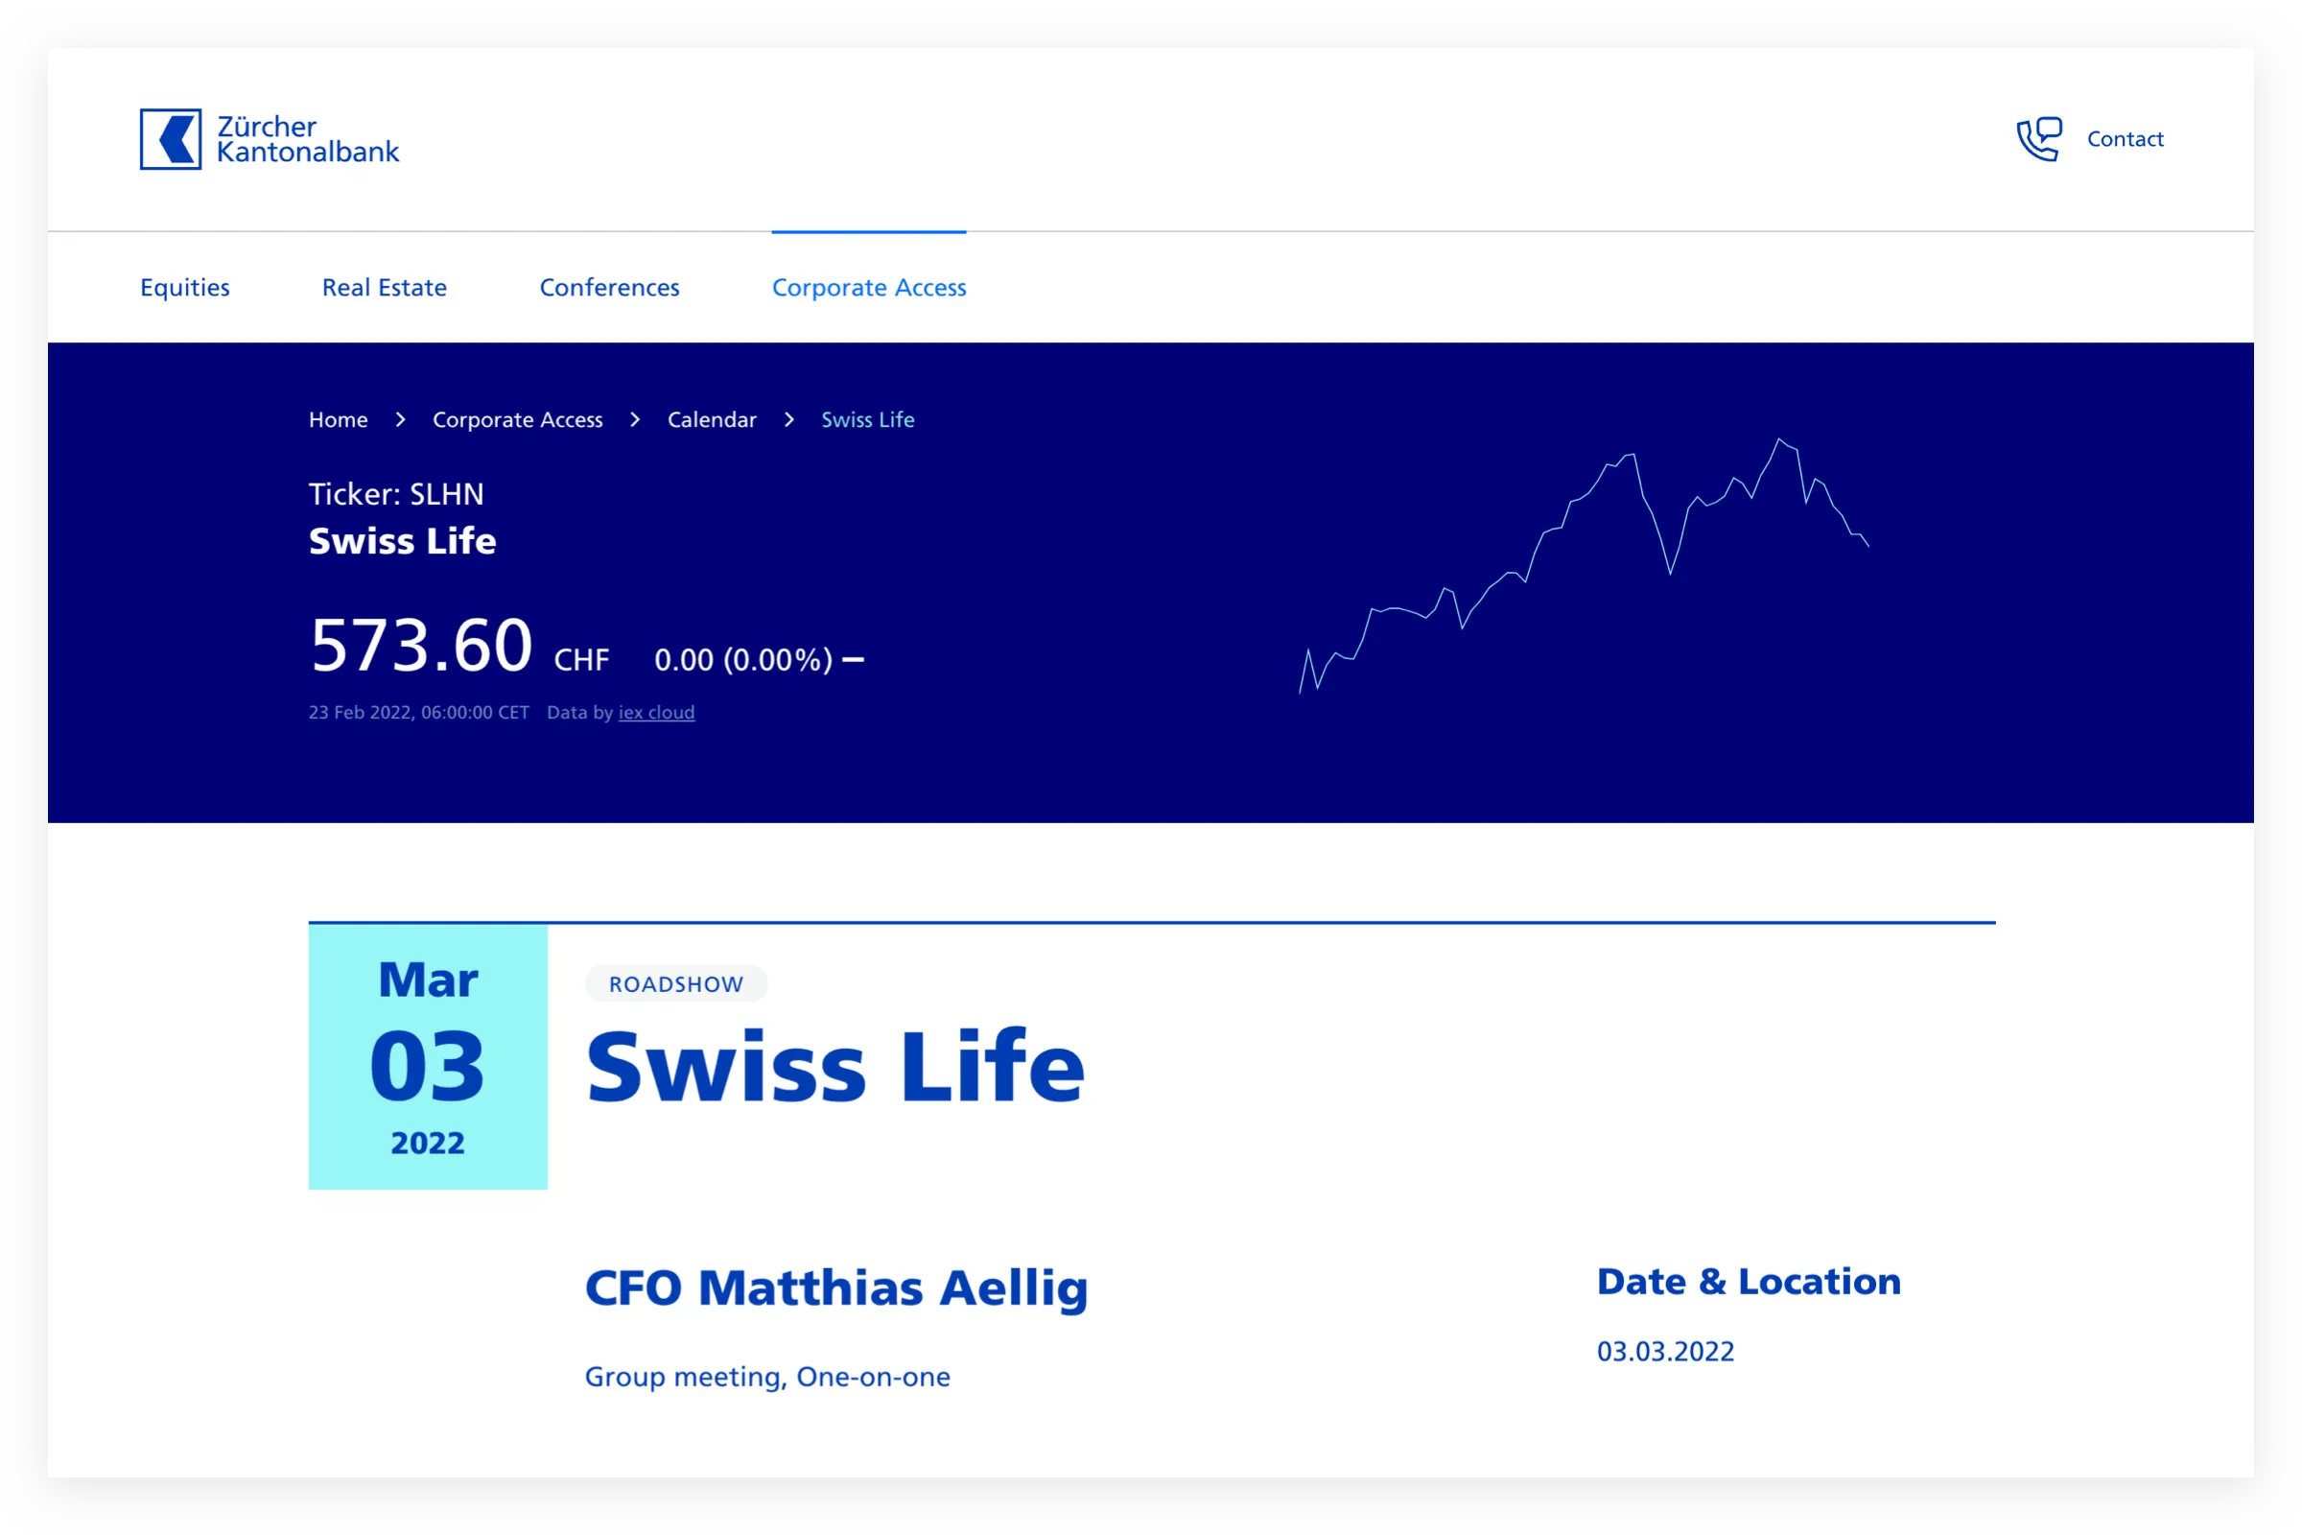Click the Zürcher Kantonalbank logo icon
This screenshot has width=2302, height=1535.
point(171,139)
